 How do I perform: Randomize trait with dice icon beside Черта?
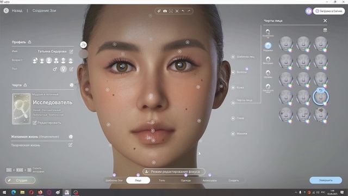tap(71, 85)
